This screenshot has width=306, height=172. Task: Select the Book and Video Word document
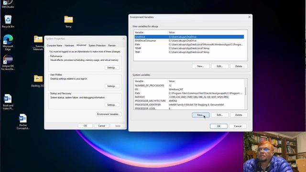point(8,102)
